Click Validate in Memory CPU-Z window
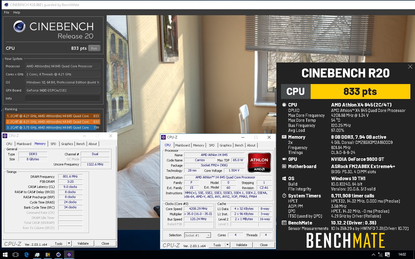415x259 pixels. tap(83, 243)
